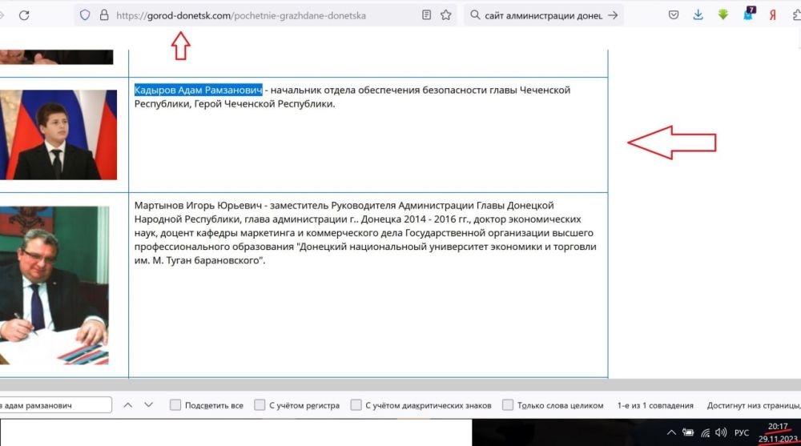Toggle 'С учётом регистра' checkbox

(x=260, y=405)
